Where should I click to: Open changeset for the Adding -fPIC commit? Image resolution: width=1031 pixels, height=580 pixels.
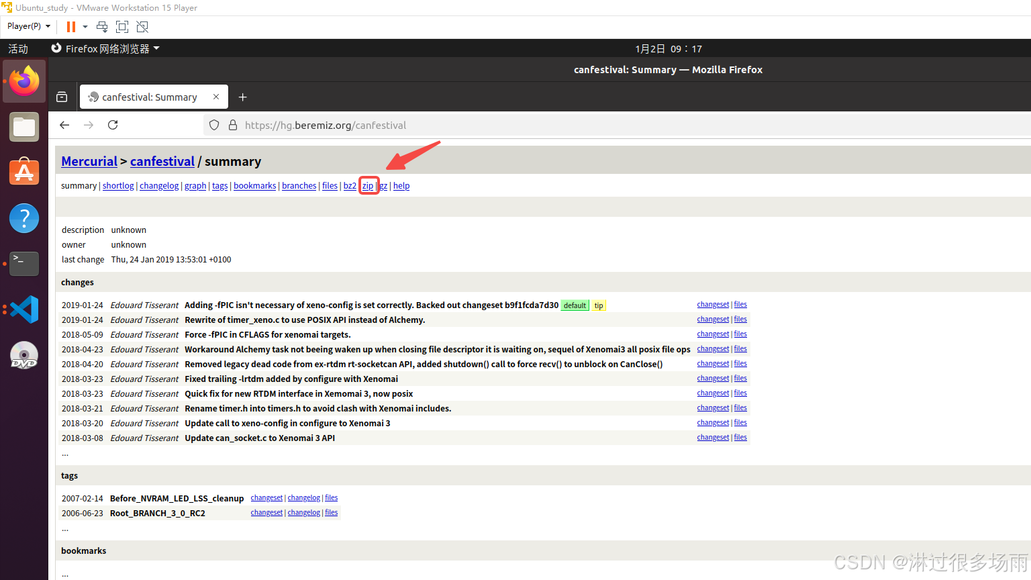pyautogui.click(x=713, y=305)
